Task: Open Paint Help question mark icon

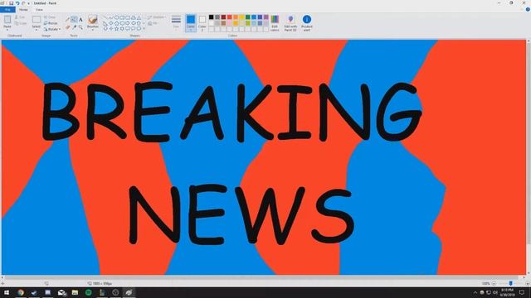Action: [x=528, y=9]
